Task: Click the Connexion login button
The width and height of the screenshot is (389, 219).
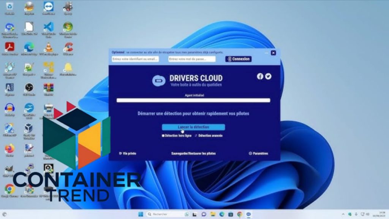Action: point(239,59)
